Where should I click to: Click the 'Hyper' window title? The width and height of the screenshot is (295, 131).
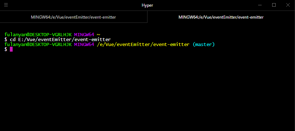click(x=147, y=5)
